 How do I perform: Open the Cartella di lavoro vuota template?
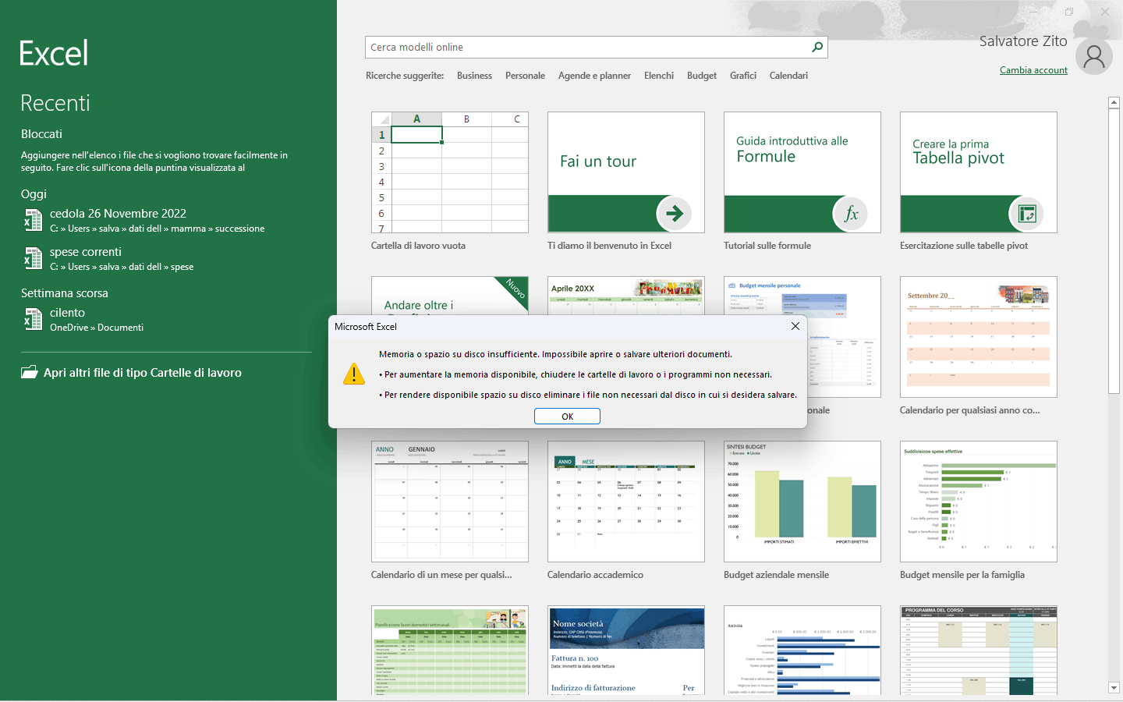pyautogui.click(x=450, y=172)
